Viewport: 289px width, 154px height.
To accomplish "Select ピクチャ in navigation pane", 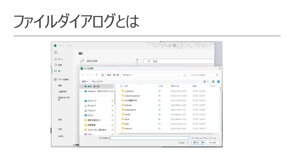I will click(89, 115).
